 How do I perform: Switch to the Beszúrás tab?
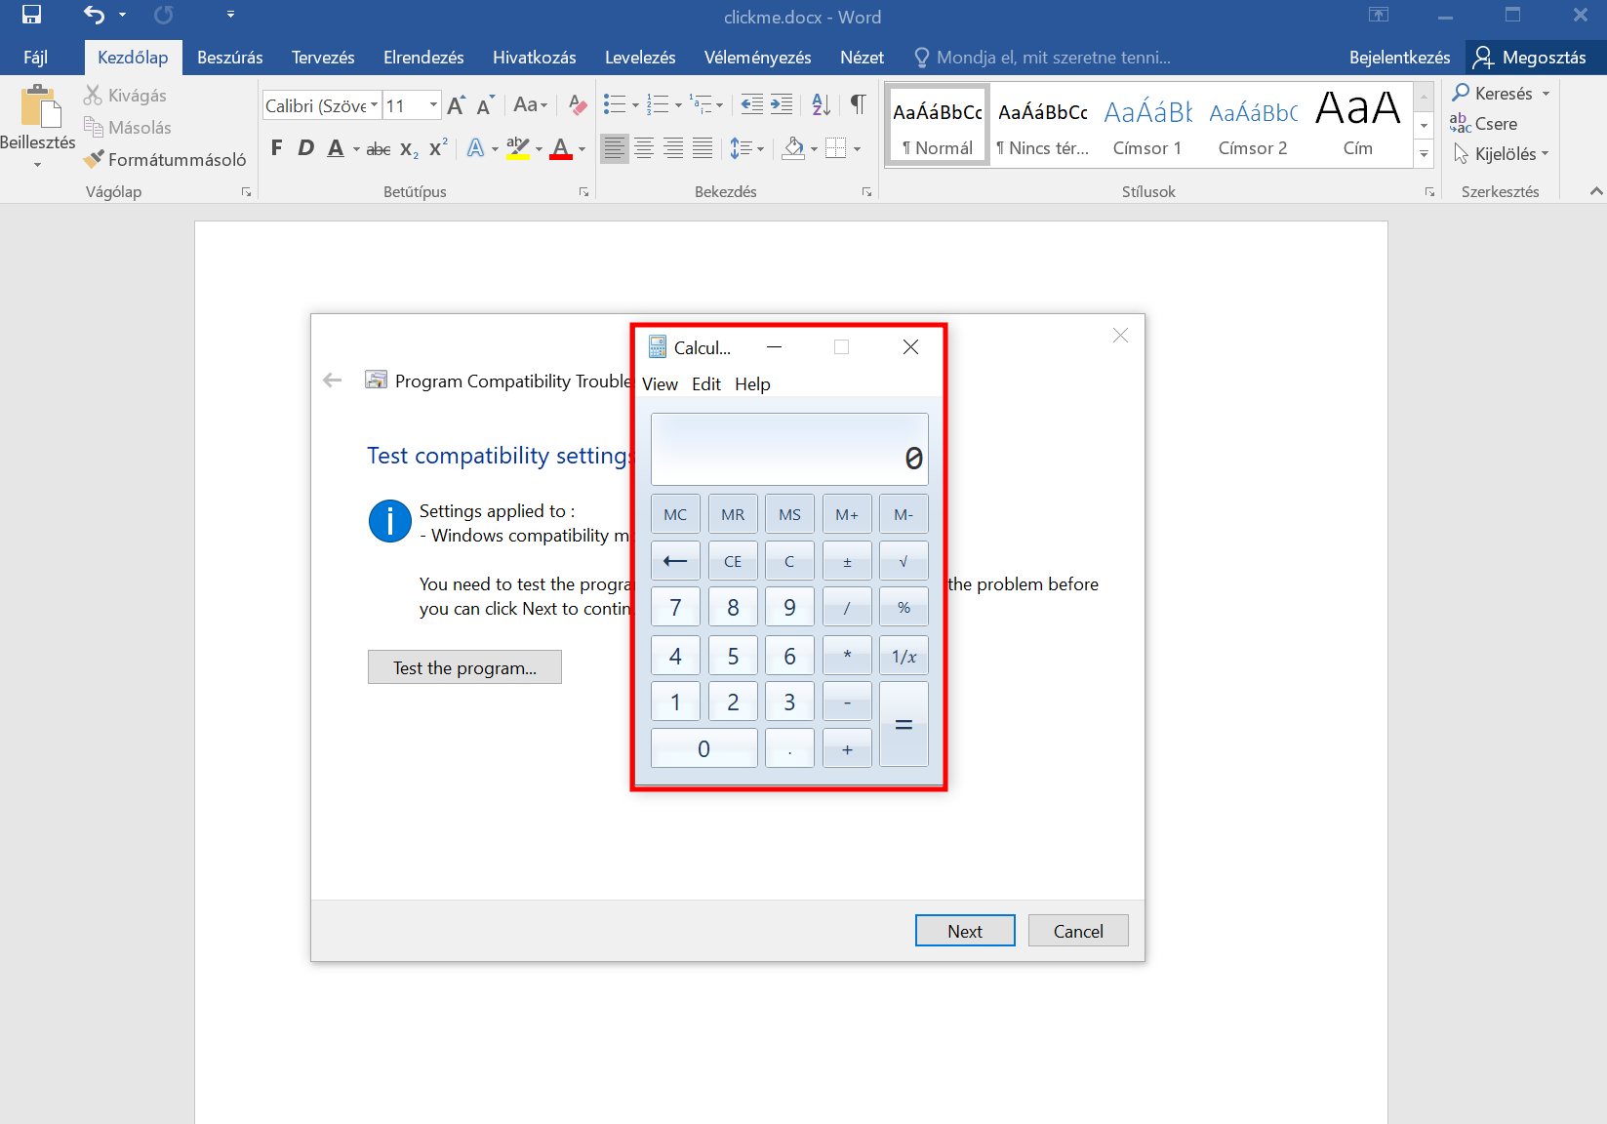click(230, 58)
